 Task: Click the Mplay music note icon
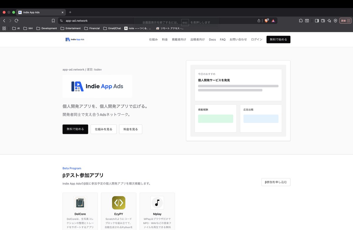point(157,203)
